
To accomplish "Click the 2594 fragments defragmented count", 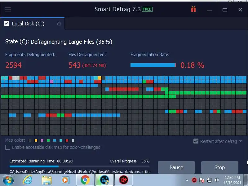I will pyautogui.click(x=13, y=65).
